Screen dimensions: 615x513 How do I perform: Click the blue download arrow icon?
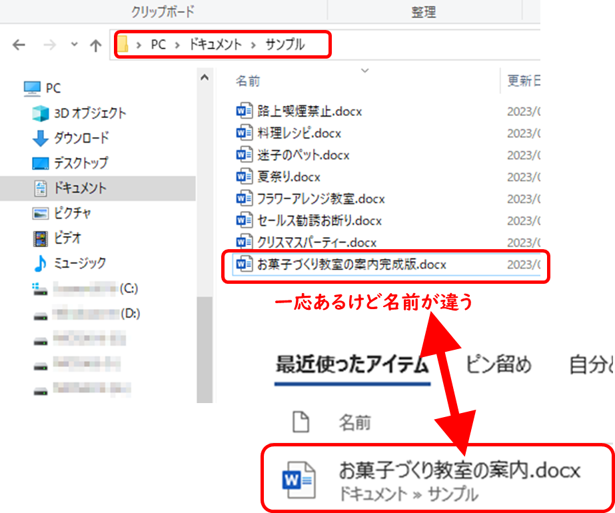(x=41, y=139)
